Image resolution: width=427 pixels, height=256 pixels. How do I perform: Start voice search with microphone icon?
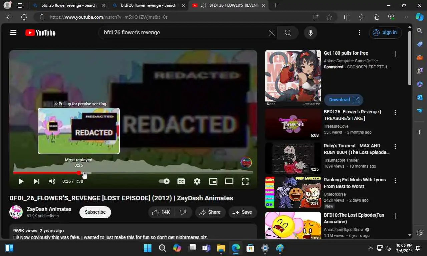click(311, 33)
